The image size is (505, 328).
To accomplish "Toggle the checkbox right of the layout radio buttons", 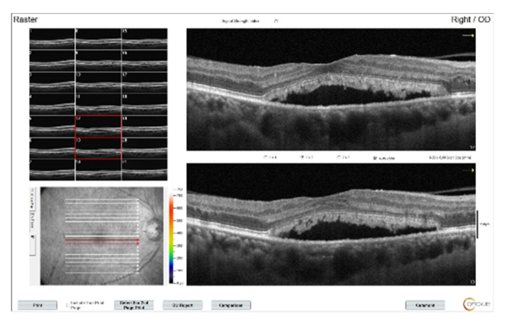I will 375,158.
